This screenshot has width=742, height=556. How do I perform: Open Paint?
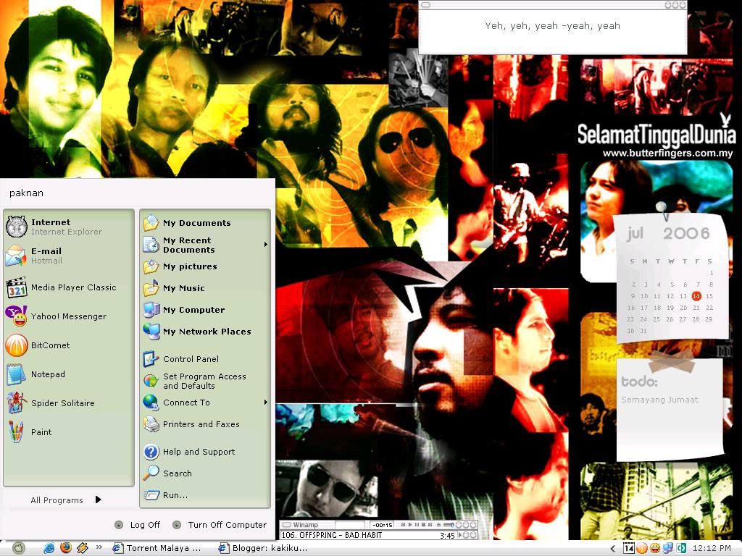(69, 431)
